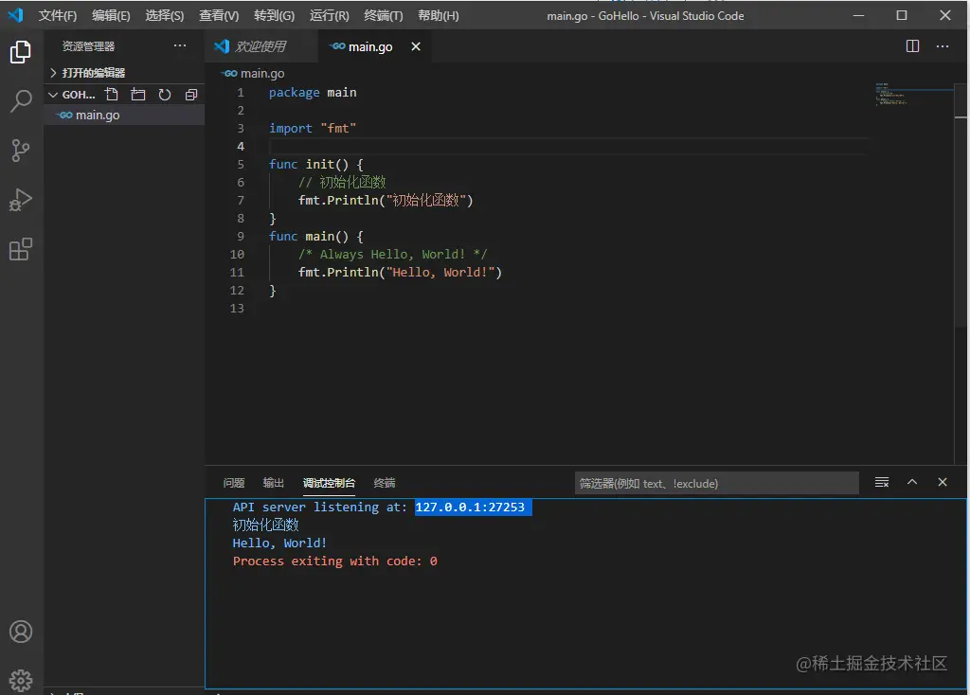Select main.go in the file tree
The image size is (970, 695).
pos(98,116)
